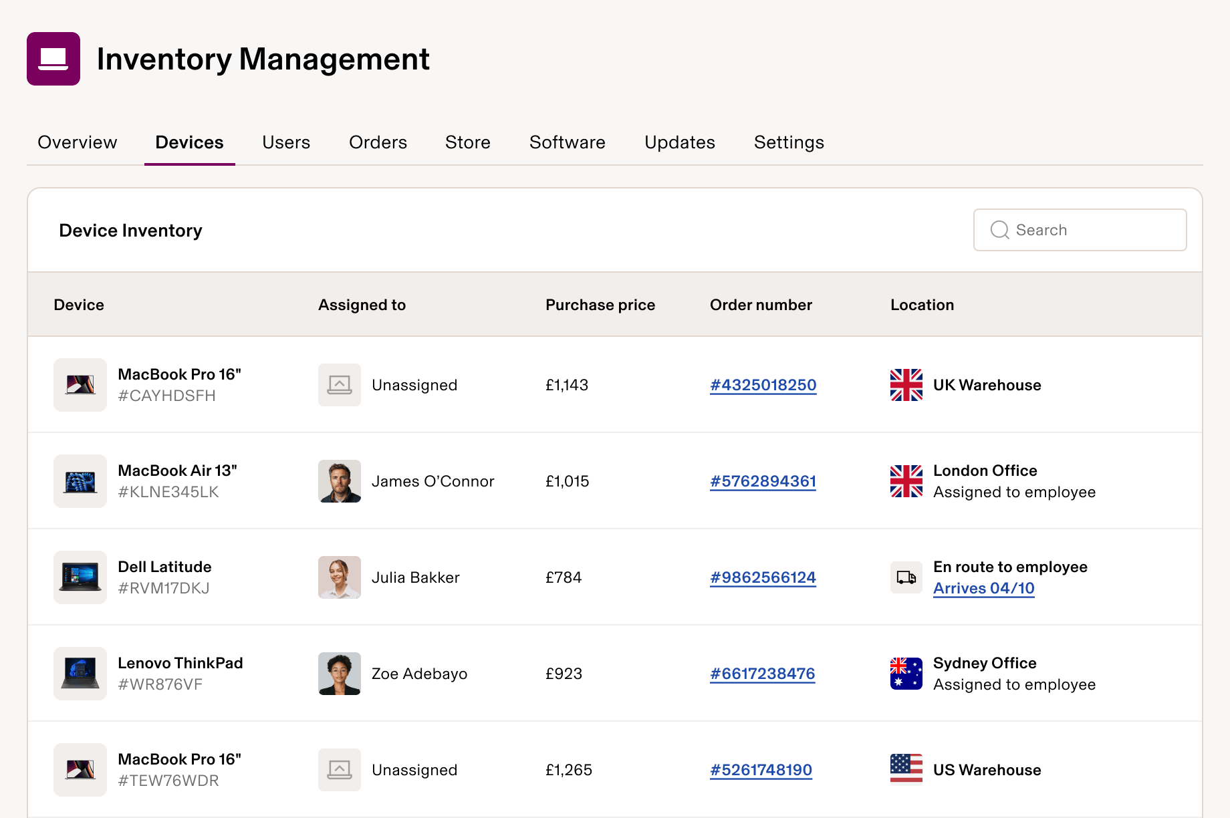Open the Settings tab

click(x=789, y=142)
